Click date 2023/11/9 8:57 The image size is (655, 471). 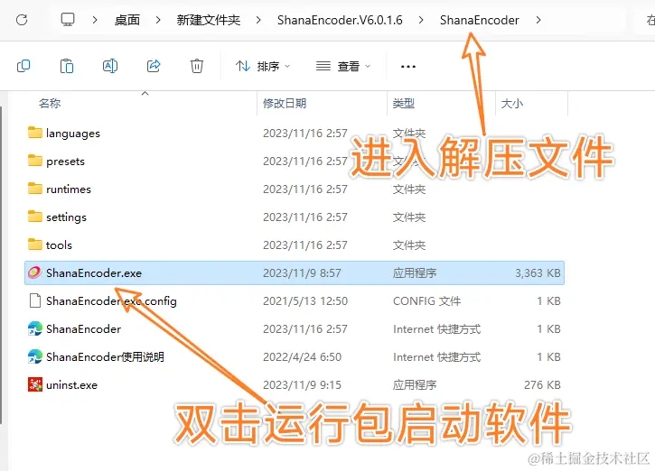302,272
